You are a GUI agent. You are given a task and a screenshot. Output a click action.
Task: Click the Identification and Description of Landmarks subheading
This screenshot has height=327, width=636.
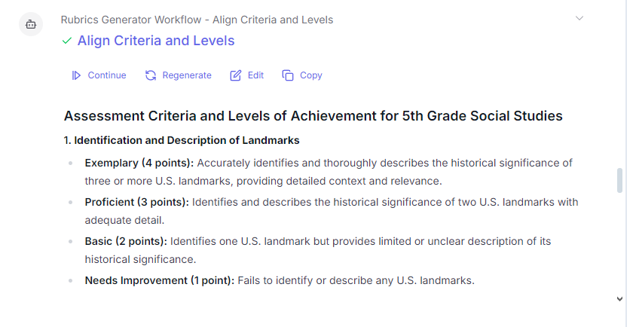coord(182,140)
